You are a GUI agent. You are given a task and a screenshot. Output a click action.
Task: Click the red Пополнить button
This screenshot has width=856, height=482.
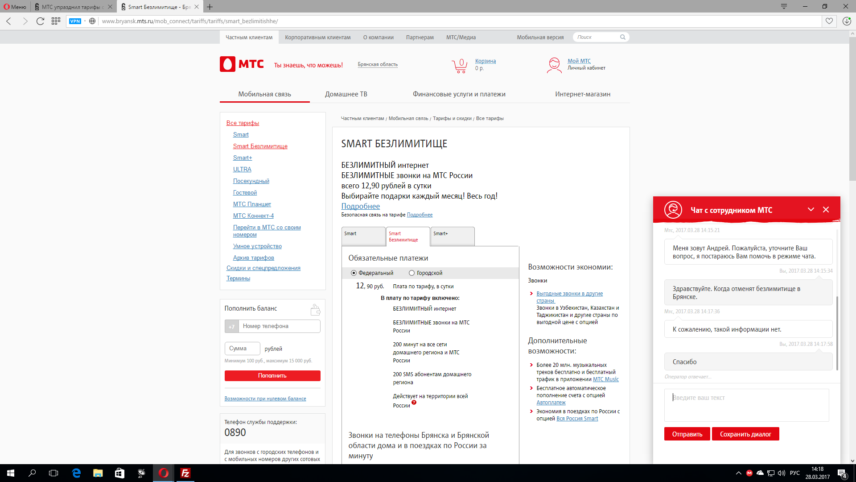(272, 376)
